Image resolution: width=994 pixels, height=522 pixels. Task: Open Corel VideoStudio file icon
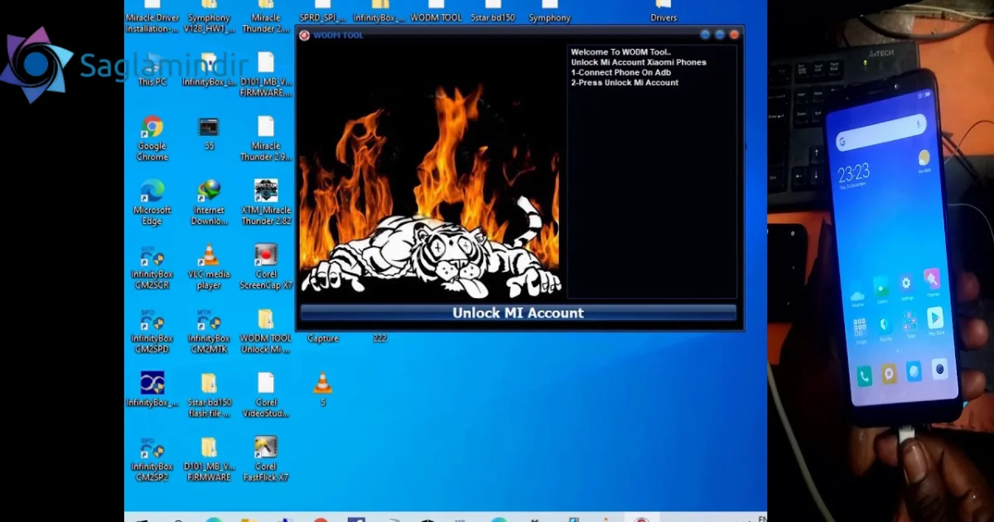[x=266, y=395]
